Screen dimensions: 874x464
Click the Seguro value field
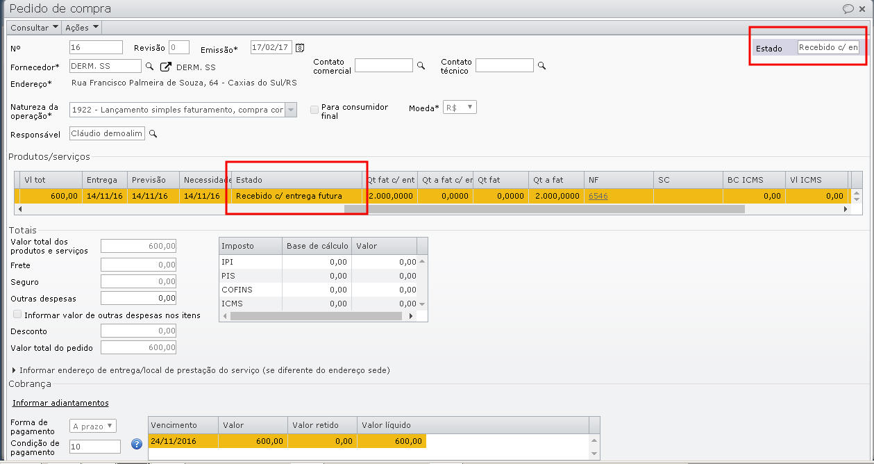(138, 281)
